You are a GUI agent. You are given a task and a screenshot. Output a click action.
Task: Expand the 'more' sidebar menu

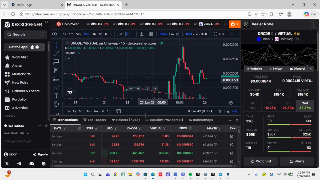pyautogui.click(x=10, y=116)
